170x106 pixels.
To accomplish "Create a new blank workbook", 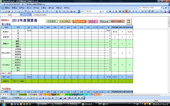I will pos(3,11).
